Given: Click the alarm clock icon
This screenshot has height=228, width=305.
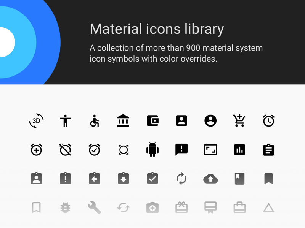Looking at the screenshot, I should coord(268,120).
